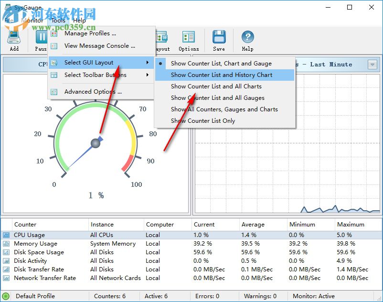Screen dimensions: 383x302
Task: Sort by the Average column header
Action: (x=253, y=225)
